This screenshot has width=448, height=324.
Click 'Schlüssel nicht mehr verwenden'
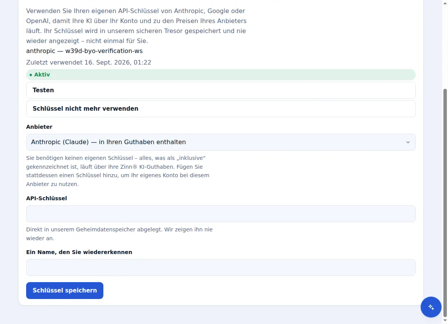coord(221,108)
